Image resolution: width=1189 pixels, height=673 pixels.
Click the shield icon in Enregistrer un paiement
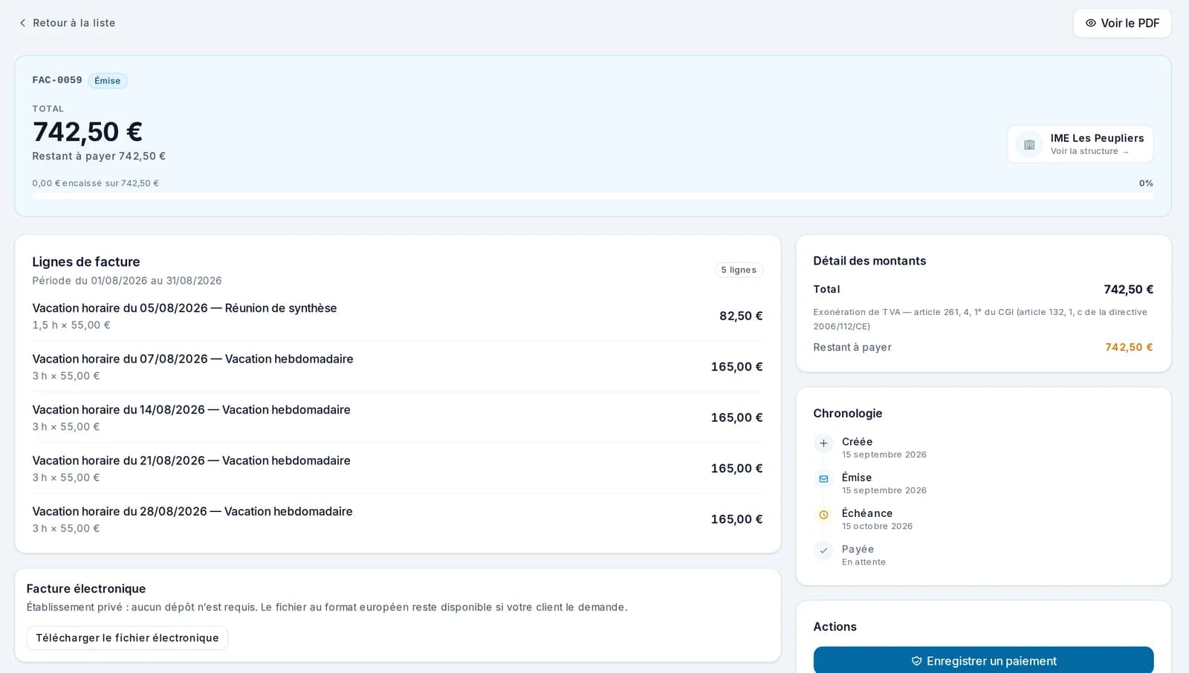[916, 661]
